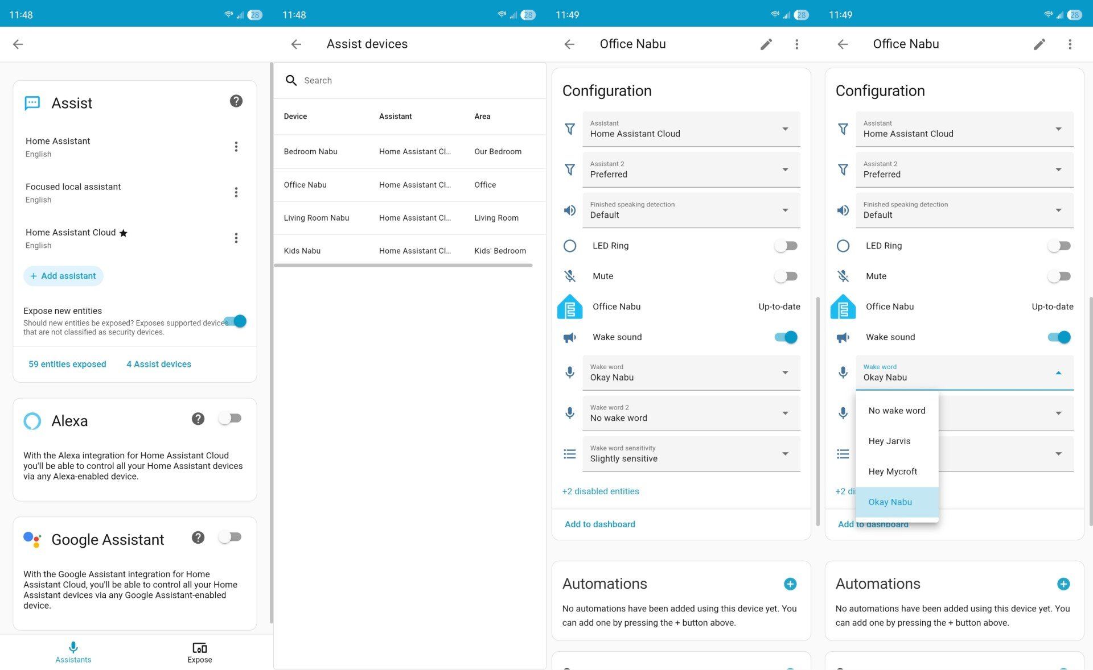Screen dimensions: 1093x670
Task: Open the three-dot menu beside Office Nabu title
Action: [x=797, y=44]
